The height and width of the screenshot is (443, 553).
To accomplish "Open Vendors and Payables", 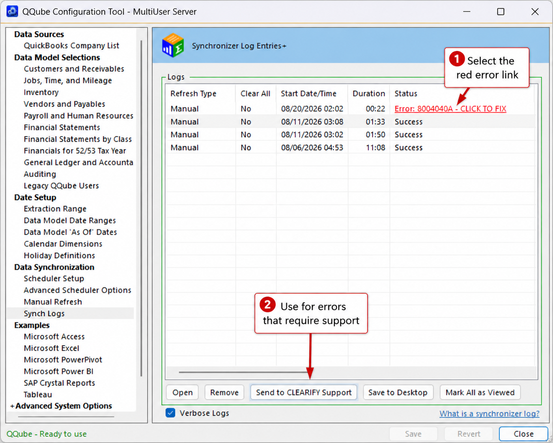I will [64, 104].
